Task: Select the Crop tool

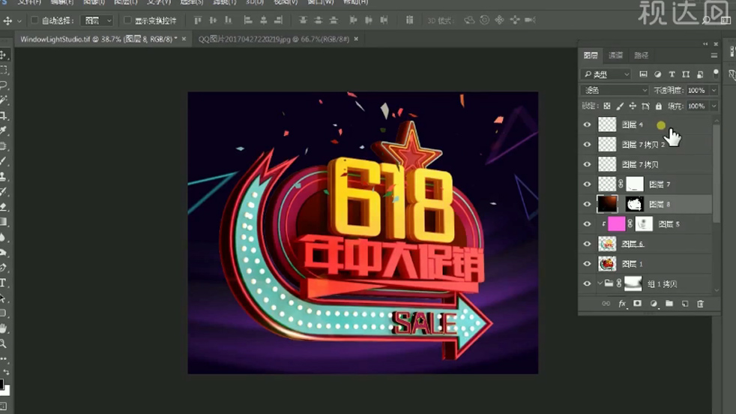Action: point(3,115)
